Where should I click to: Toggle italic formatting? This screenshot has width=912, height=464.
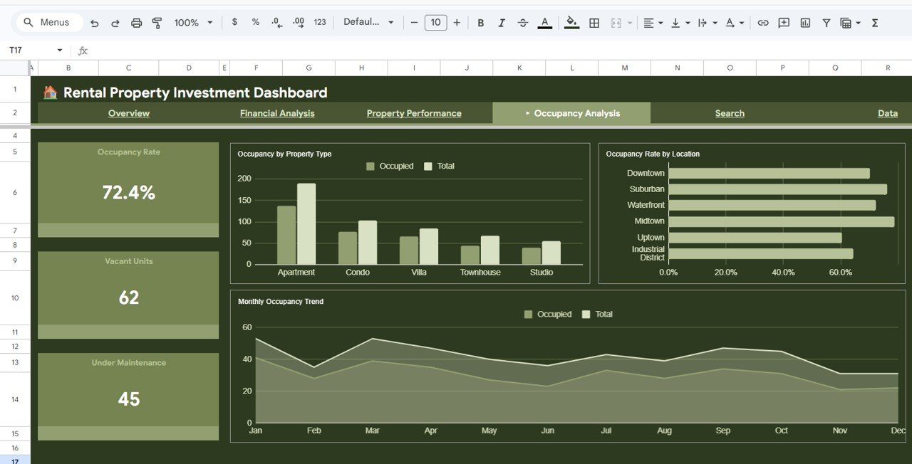click(502, 22)
